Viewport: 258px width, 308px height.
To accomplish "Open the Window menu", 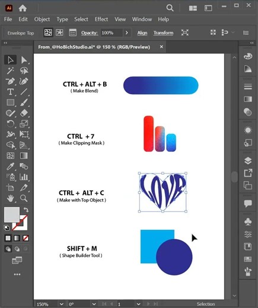I will 142,19.
